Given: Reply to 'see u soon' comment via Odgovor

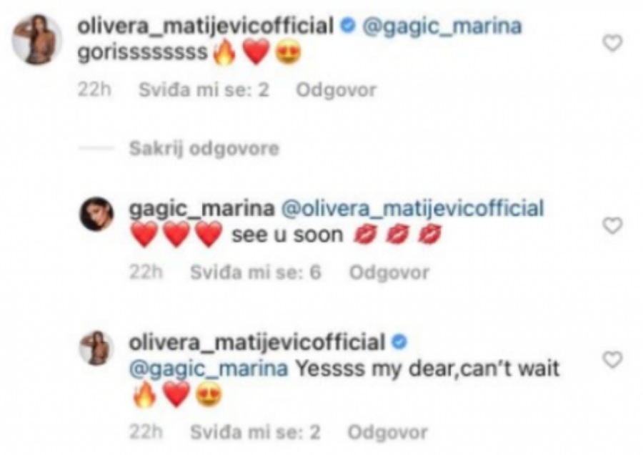Looking at the screenshot, I should click(x=389, y=273).
